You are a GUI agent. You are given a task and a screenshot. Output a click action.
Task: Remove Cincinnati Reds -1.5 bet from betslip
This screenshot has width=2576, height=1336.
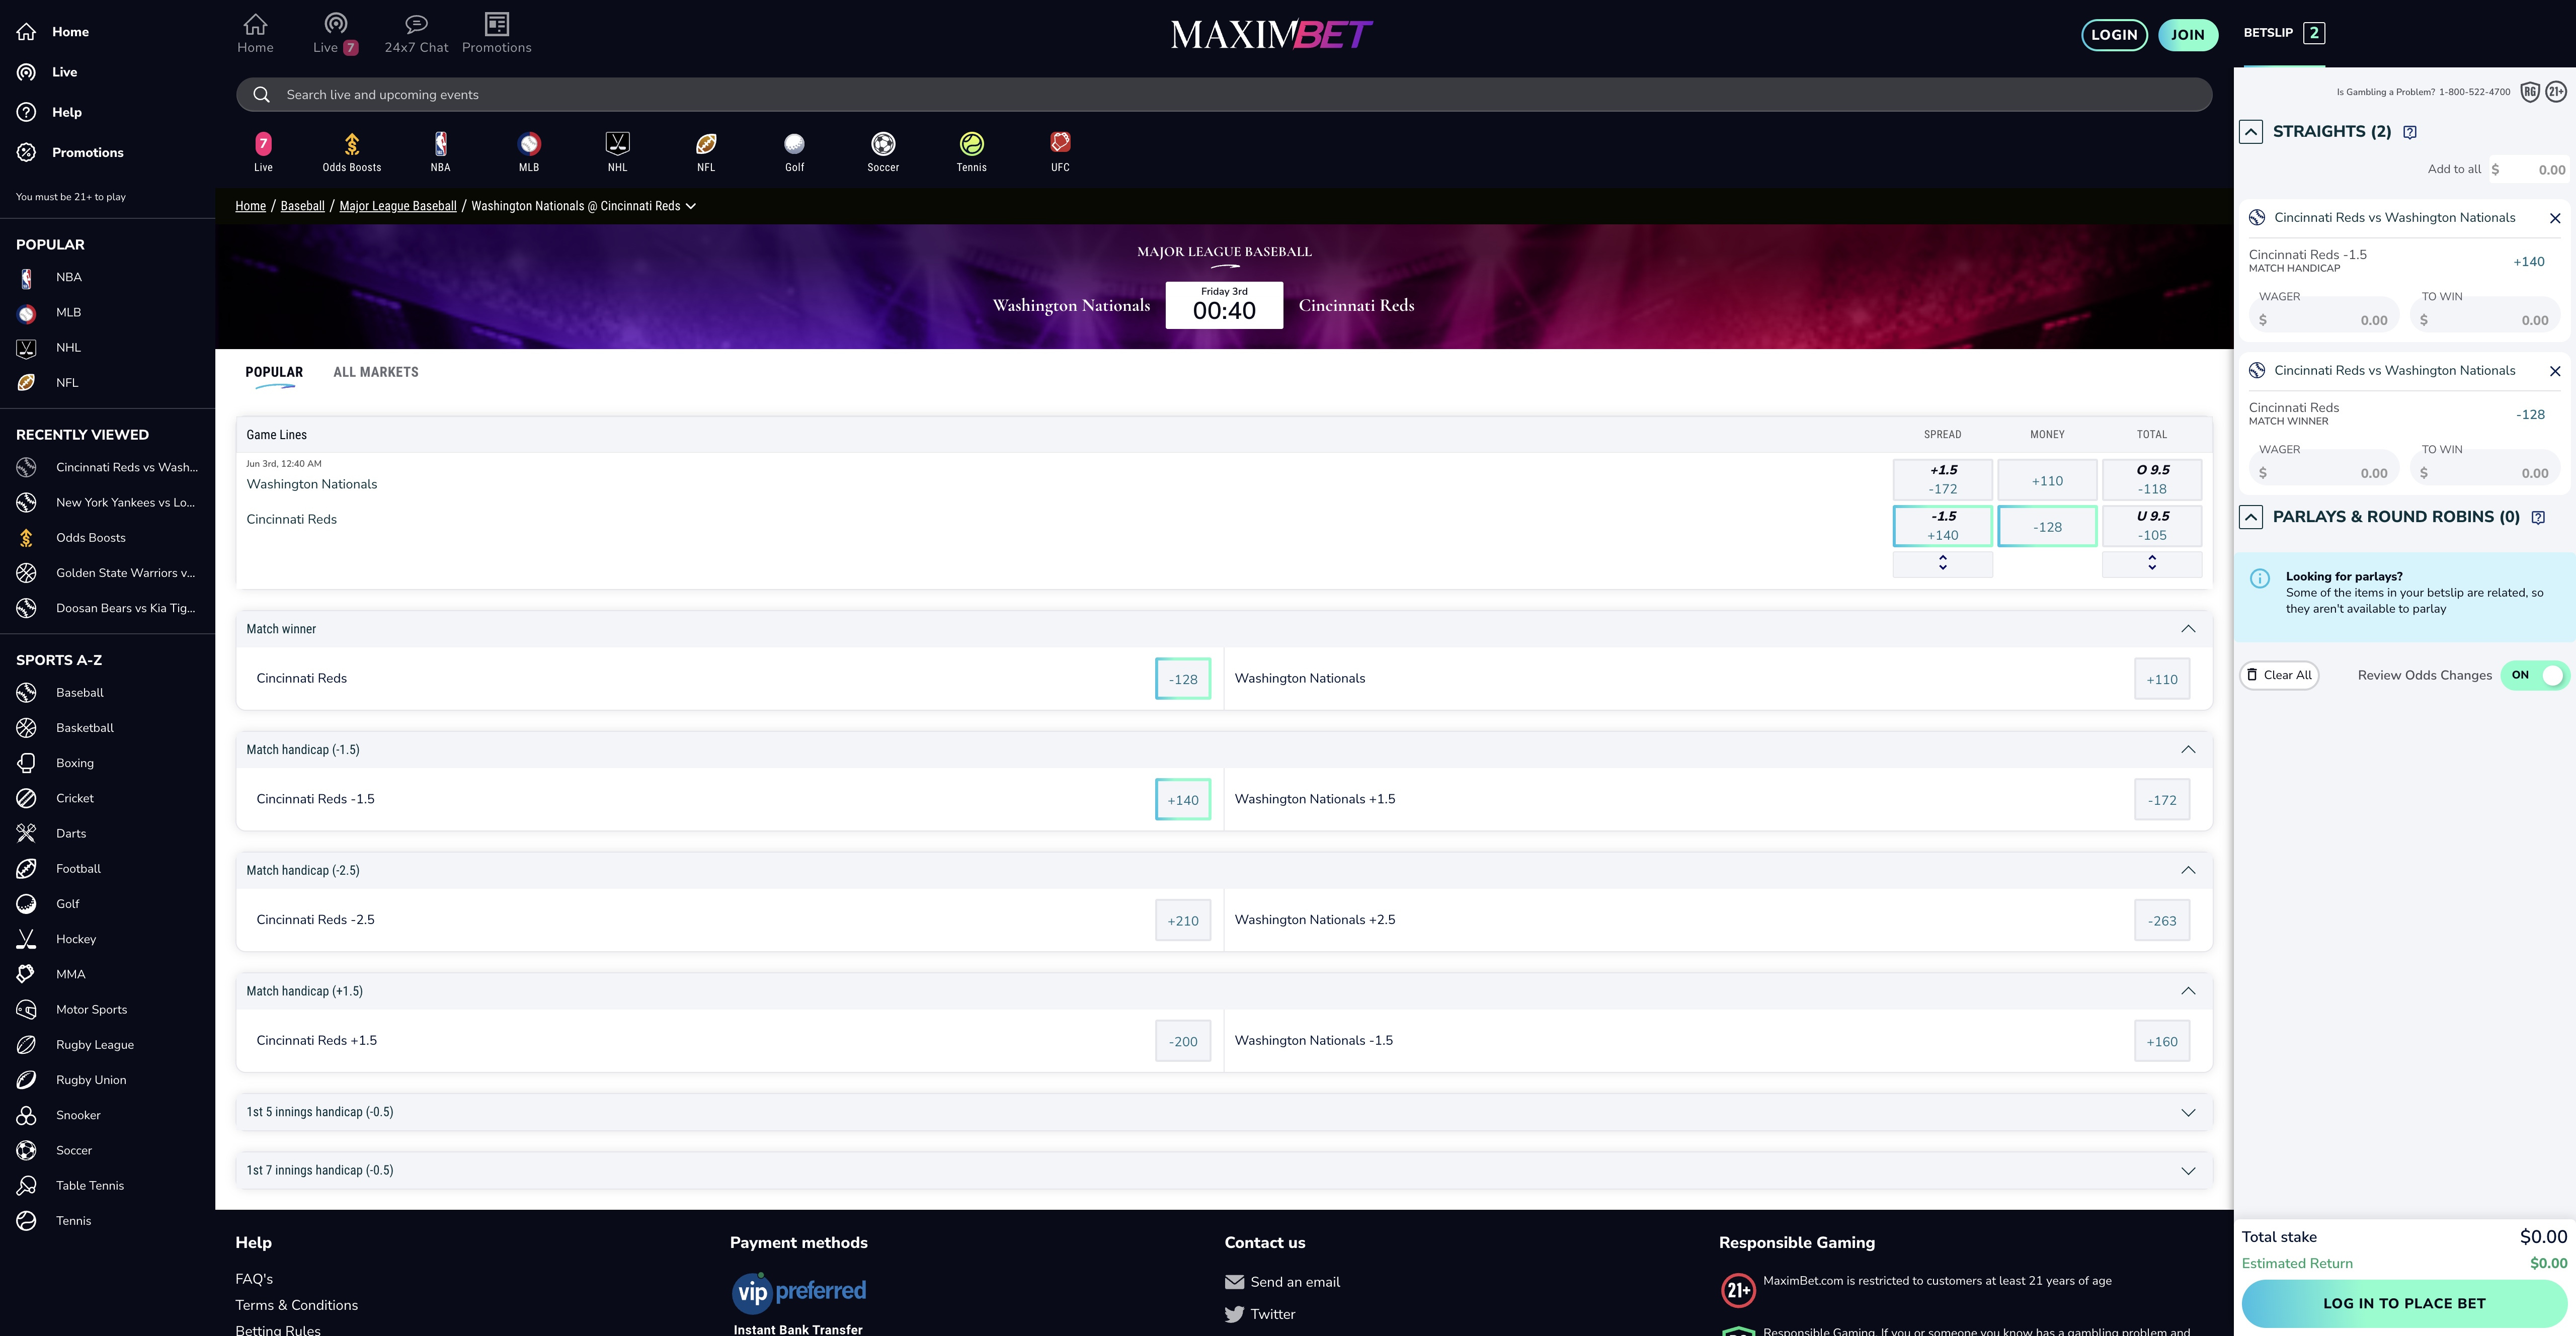click(x=2555, y=218)
